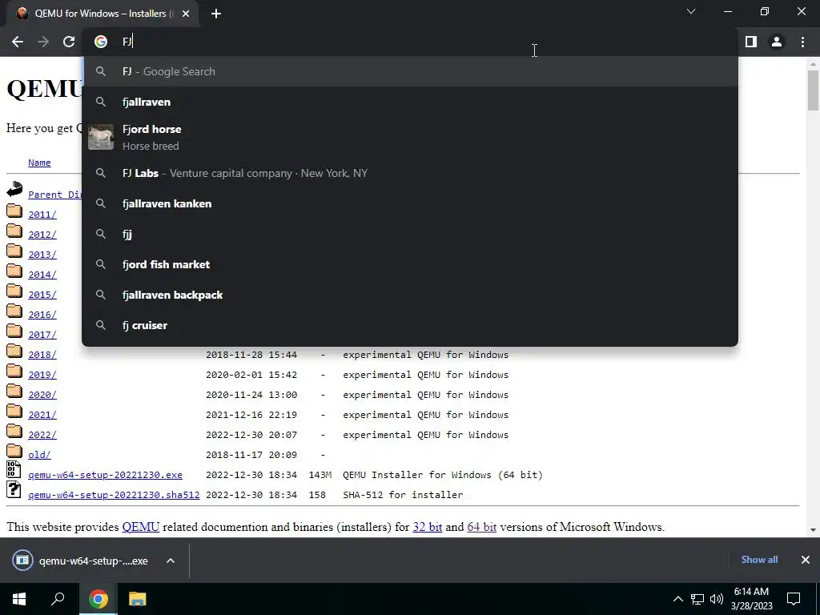Choose the 'fjallraven' suggestion

click(410, 102)
